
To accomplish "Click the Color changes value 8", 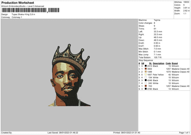I will (154, 23).
